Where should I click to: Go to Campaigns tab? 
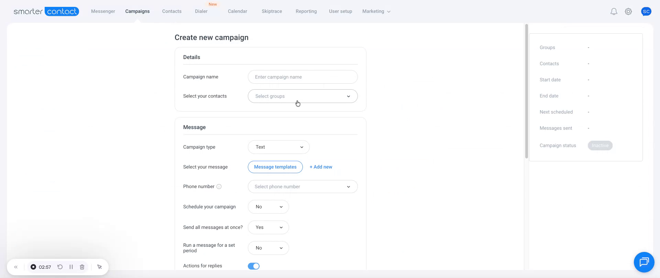point(137,11)
